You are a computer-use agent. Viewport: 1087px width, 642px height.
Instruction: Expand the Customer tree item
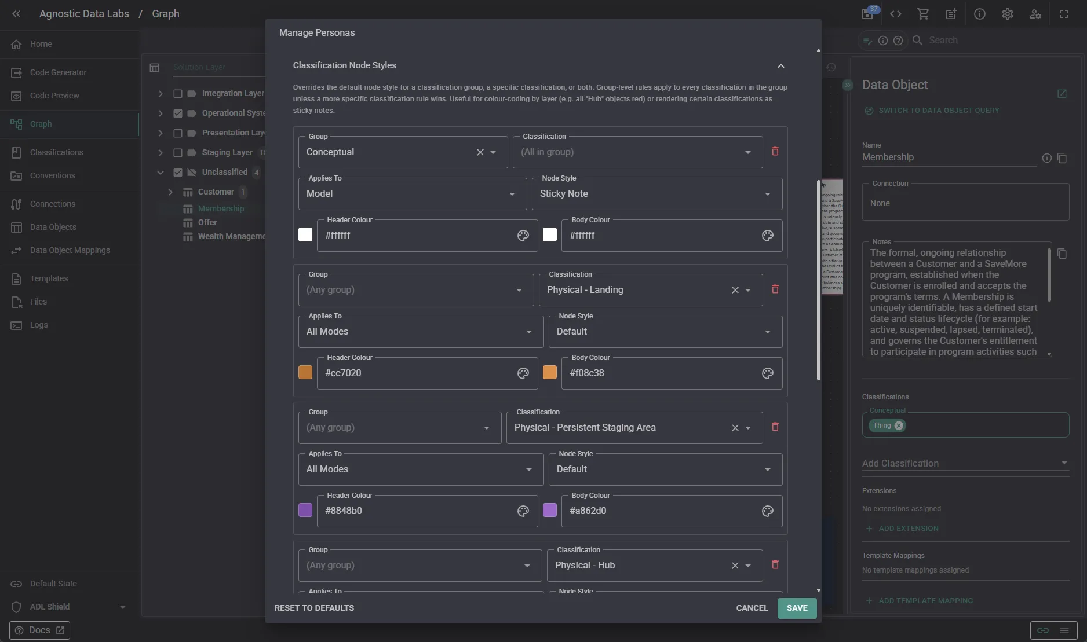(x=170, y=192)
